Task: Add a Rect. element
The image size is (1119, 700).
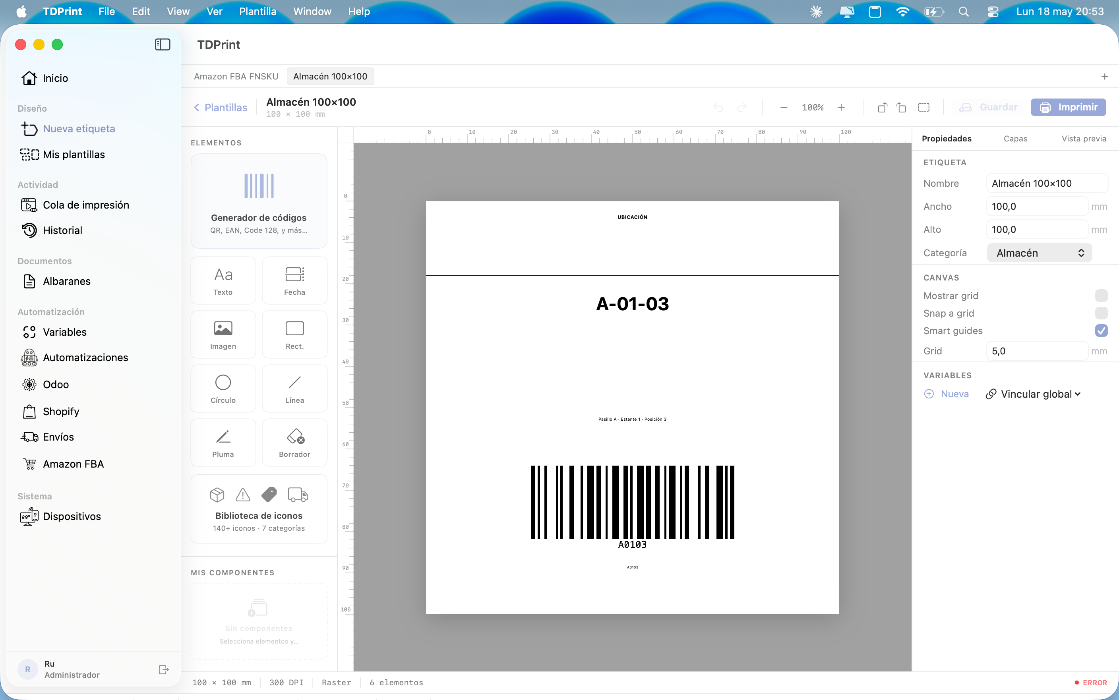Action: (x=294, y=335)
